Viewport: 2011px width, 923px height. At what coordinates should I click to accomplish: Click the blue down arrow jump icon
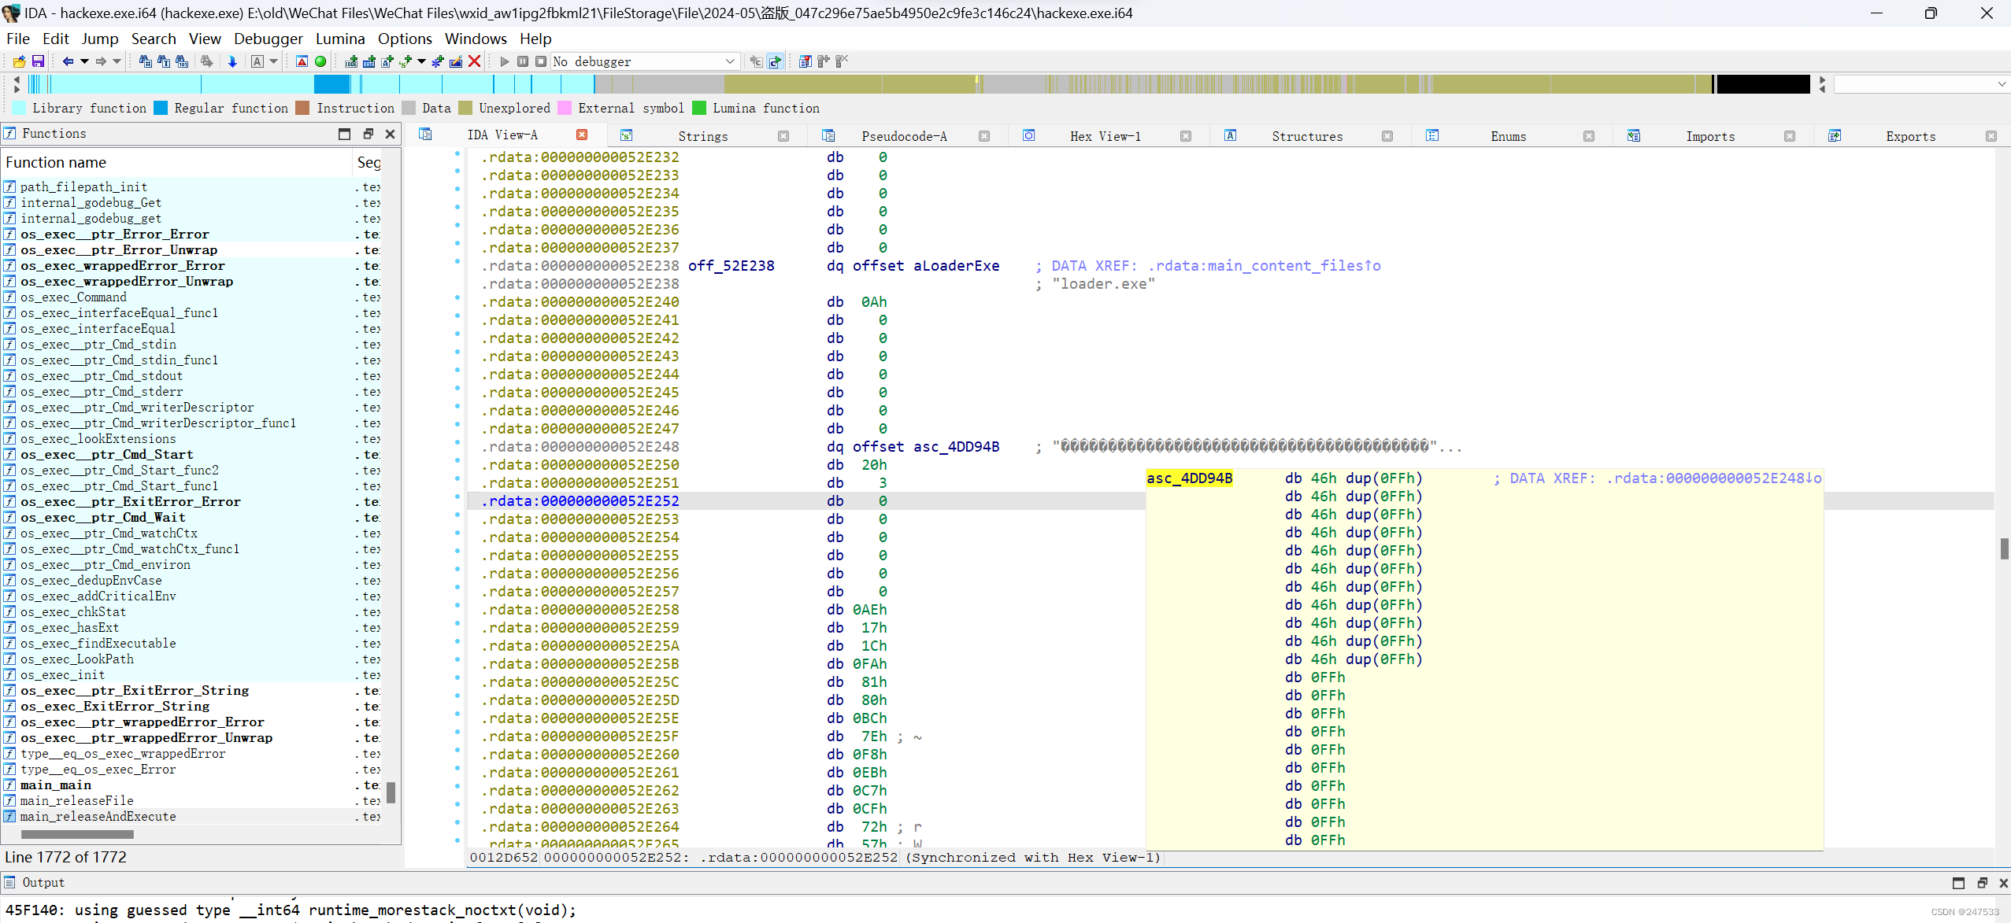232,61
